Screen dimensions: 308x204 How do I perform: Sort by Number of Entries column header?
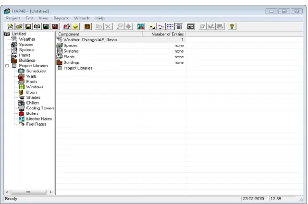164,34
